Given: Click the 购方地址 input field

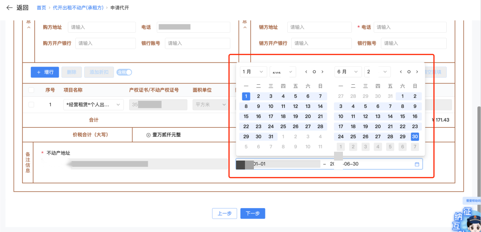Looking at the screenshot, I should click(102, 27).
